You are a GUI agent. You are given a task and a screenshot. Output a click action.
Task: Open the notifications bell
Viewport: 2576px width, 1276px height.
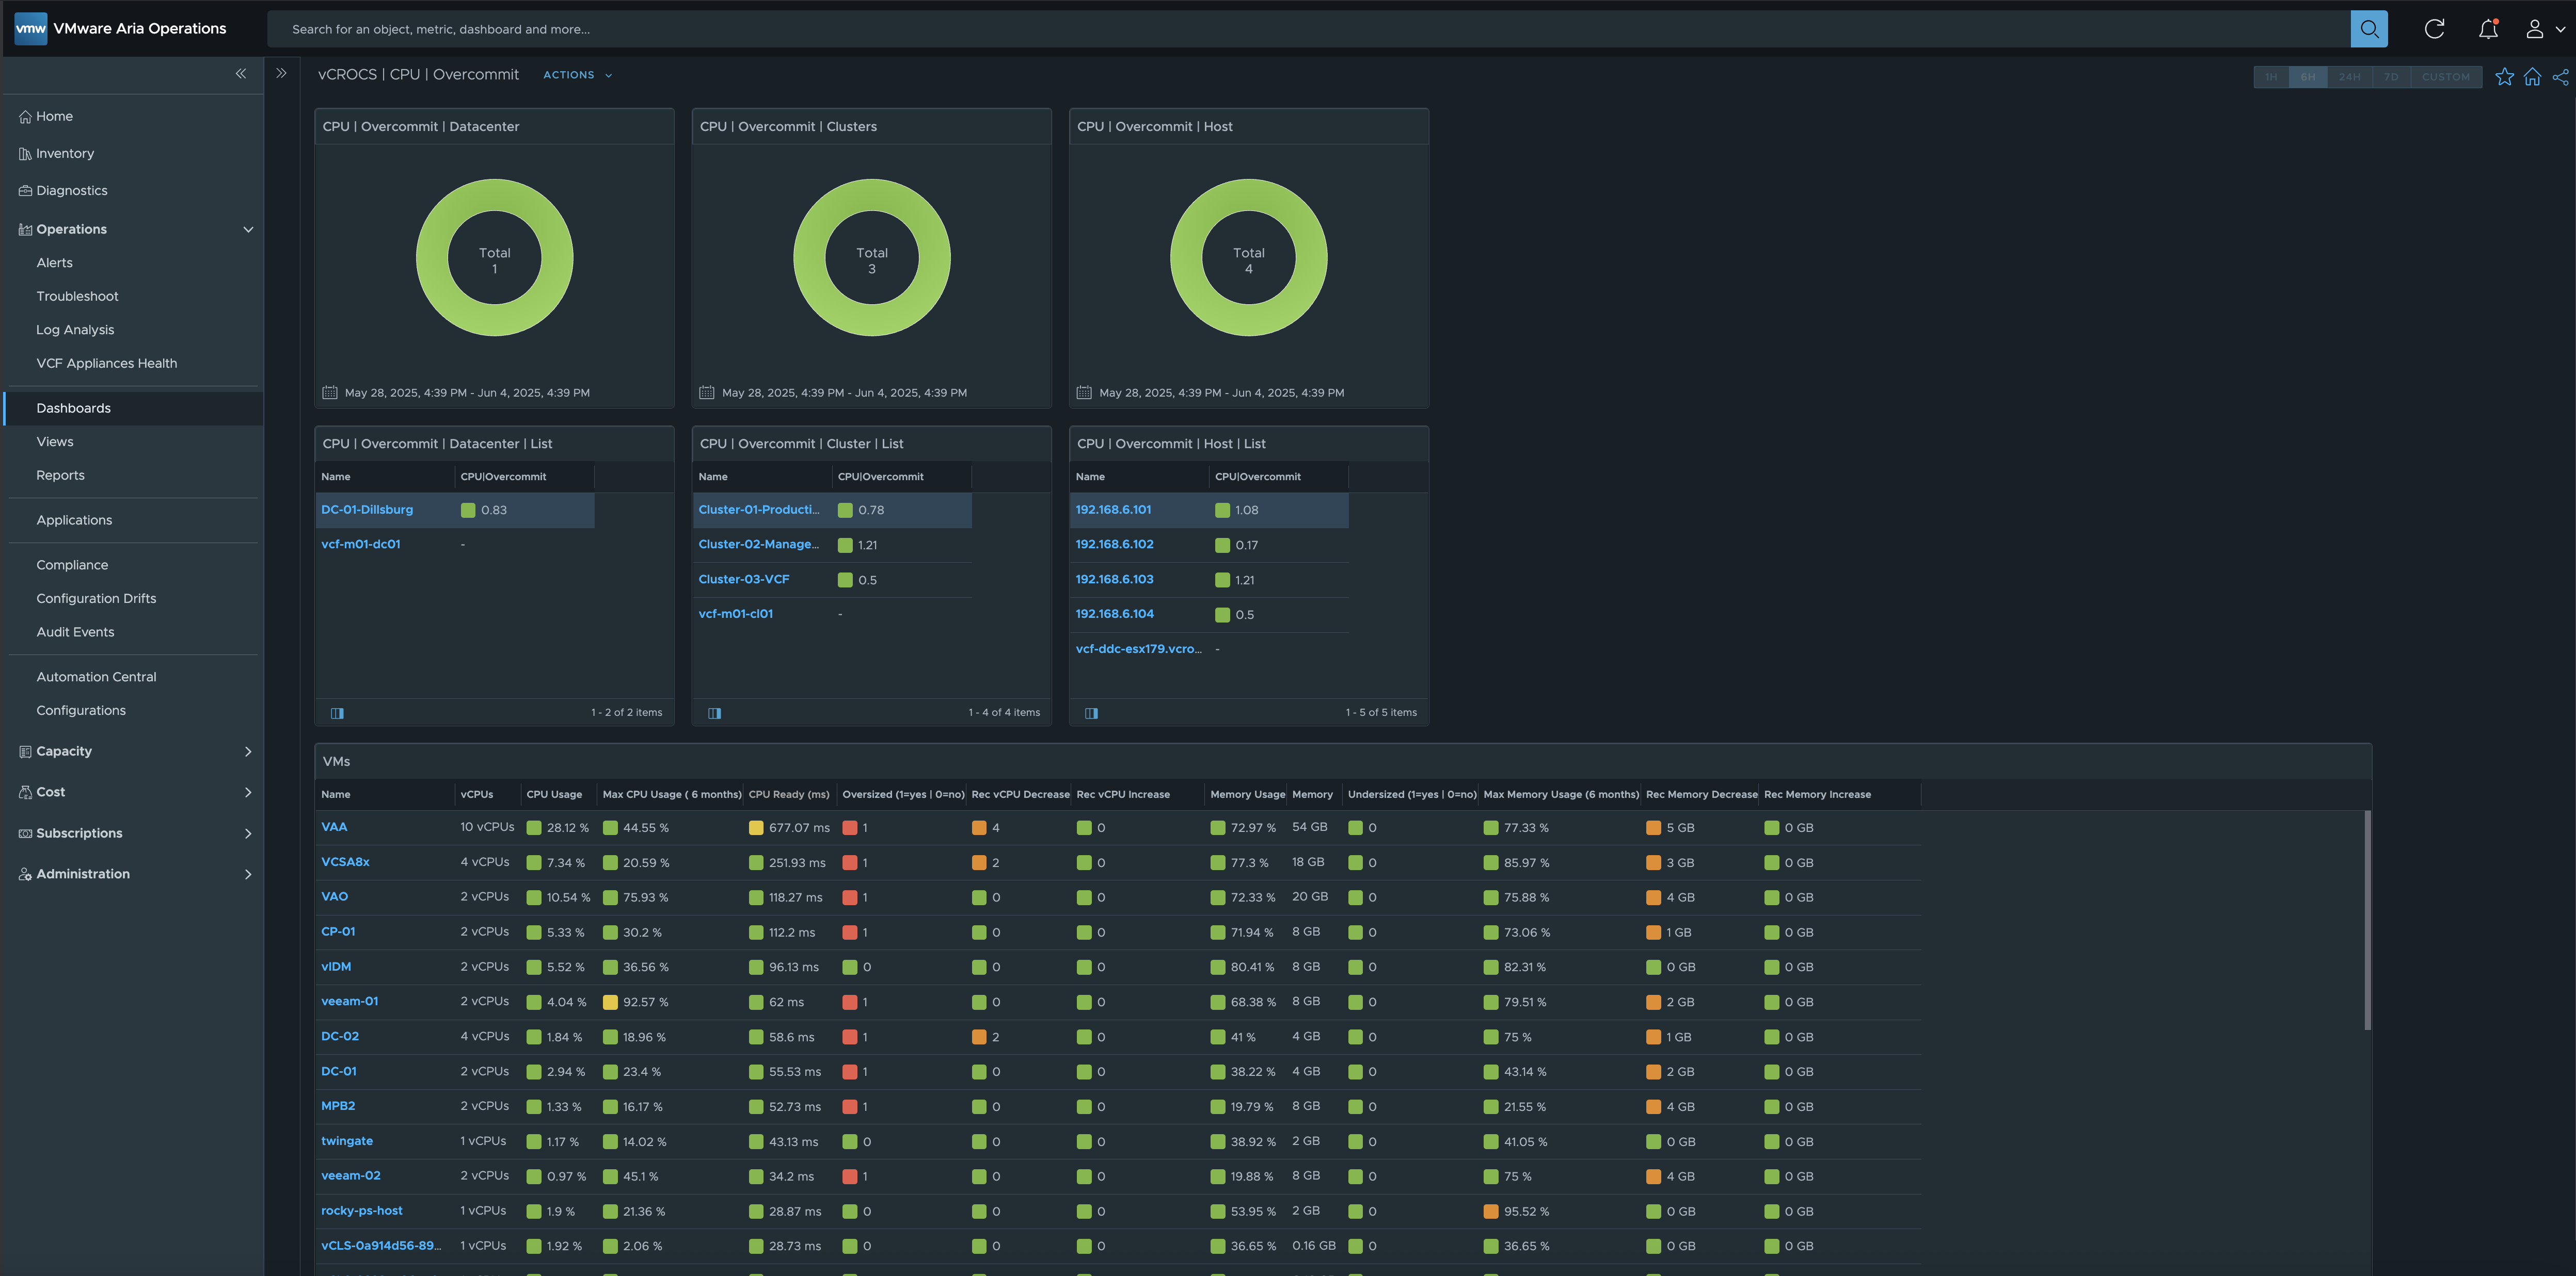coord(2488,29)
